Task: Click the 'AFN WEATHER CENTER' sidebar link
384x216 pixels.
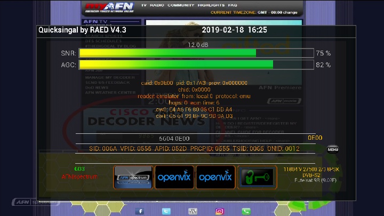Action: tap(110, 93)
